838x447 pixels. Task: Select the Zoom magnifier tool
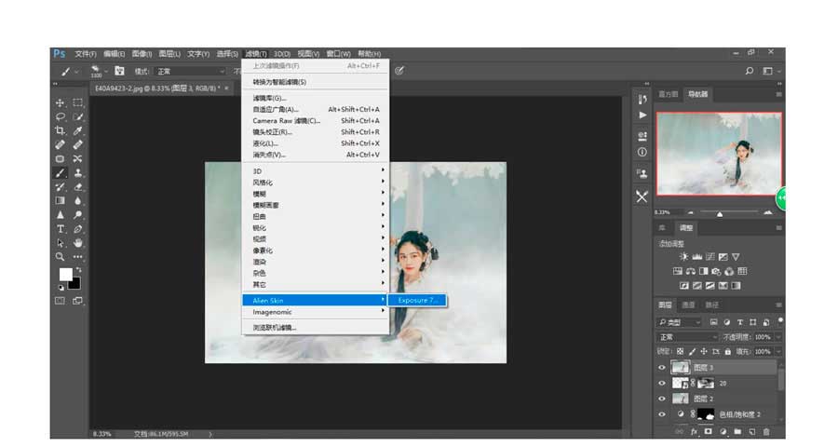click(61, 256)
